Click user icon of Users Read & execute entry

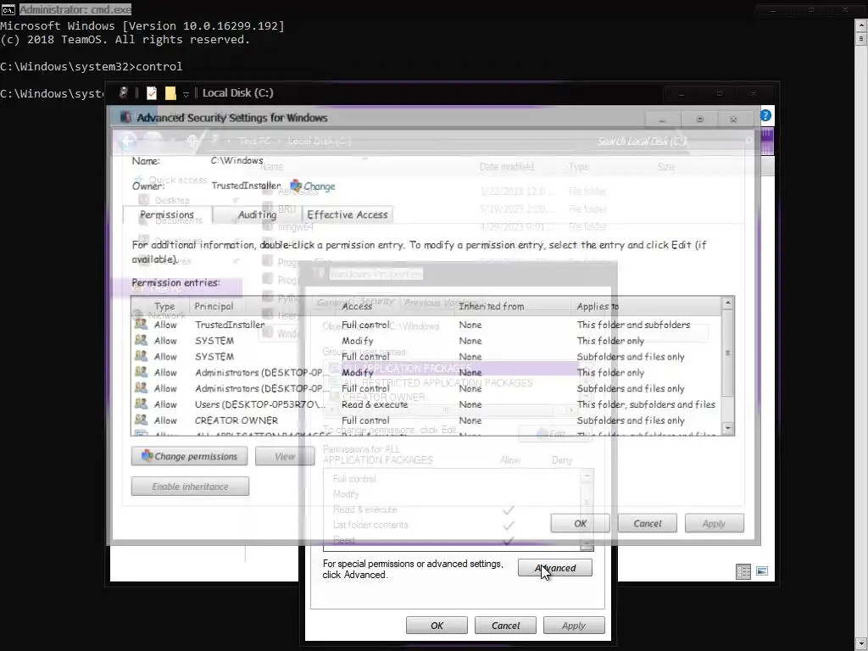click(x=142, y=404)
